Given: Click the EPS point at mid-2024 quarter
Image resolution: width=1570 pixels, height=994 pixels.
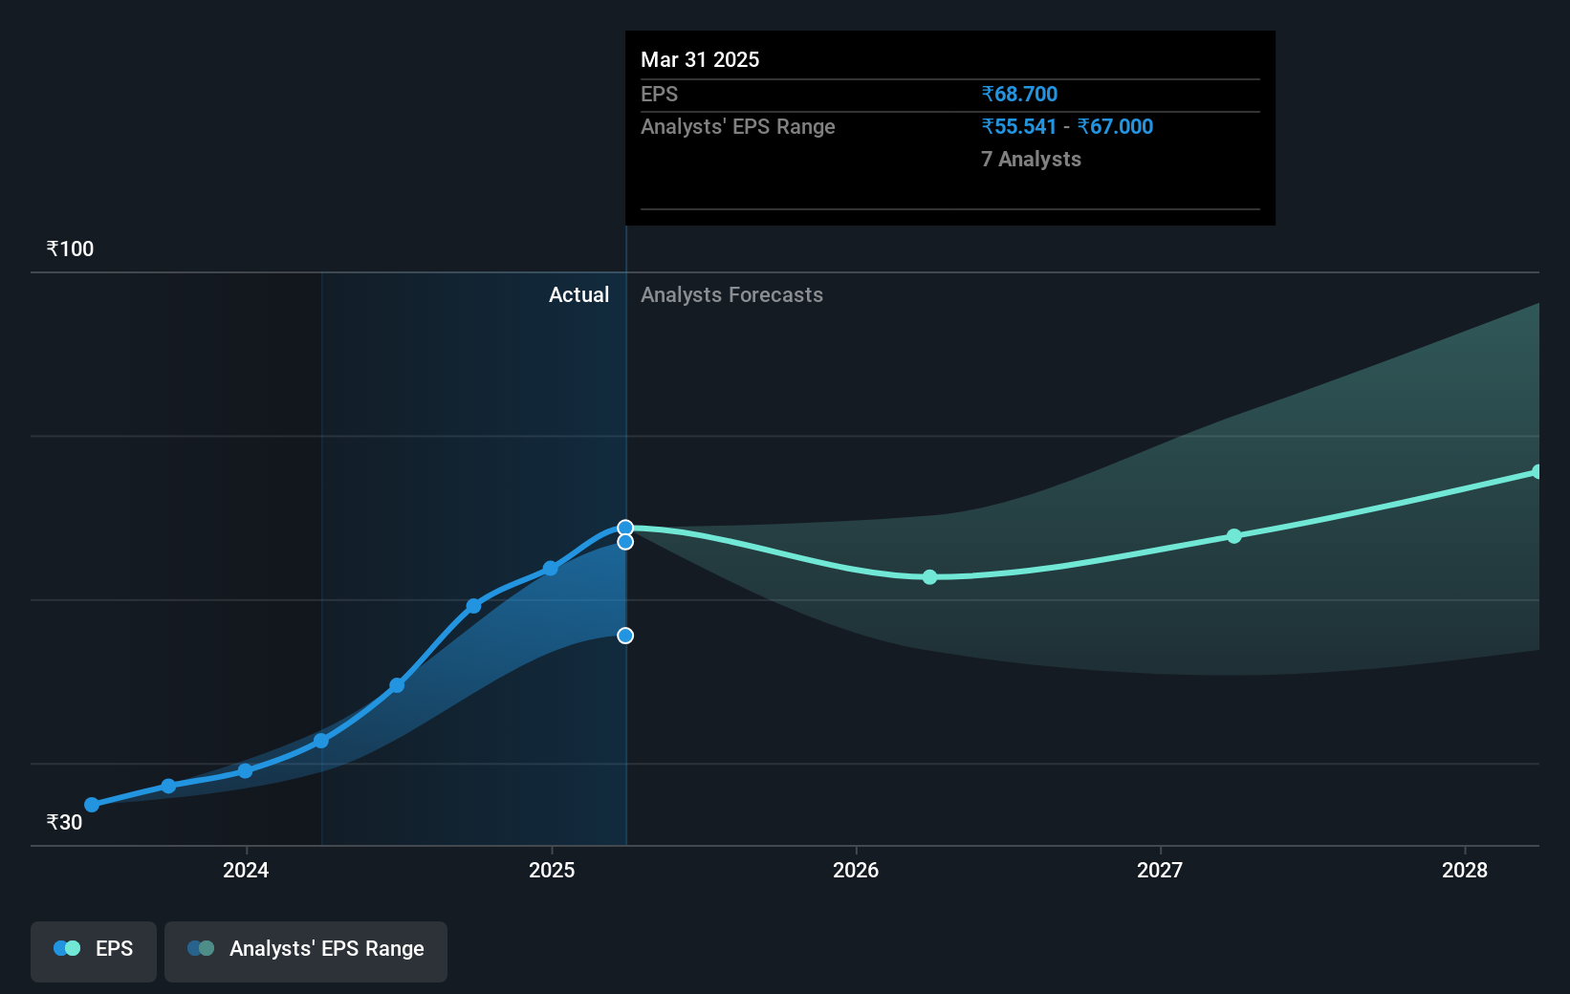Looking at the screenshot, I should coord(398,686).
